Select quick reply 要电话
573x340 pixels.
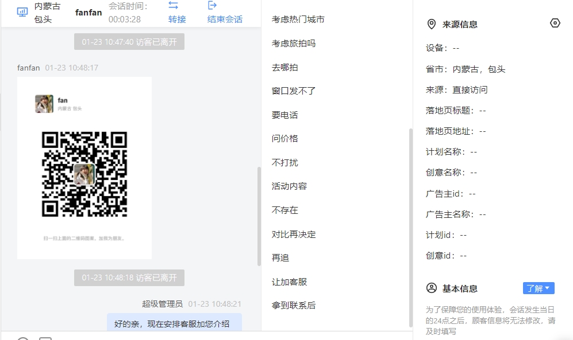pos(284,115)
